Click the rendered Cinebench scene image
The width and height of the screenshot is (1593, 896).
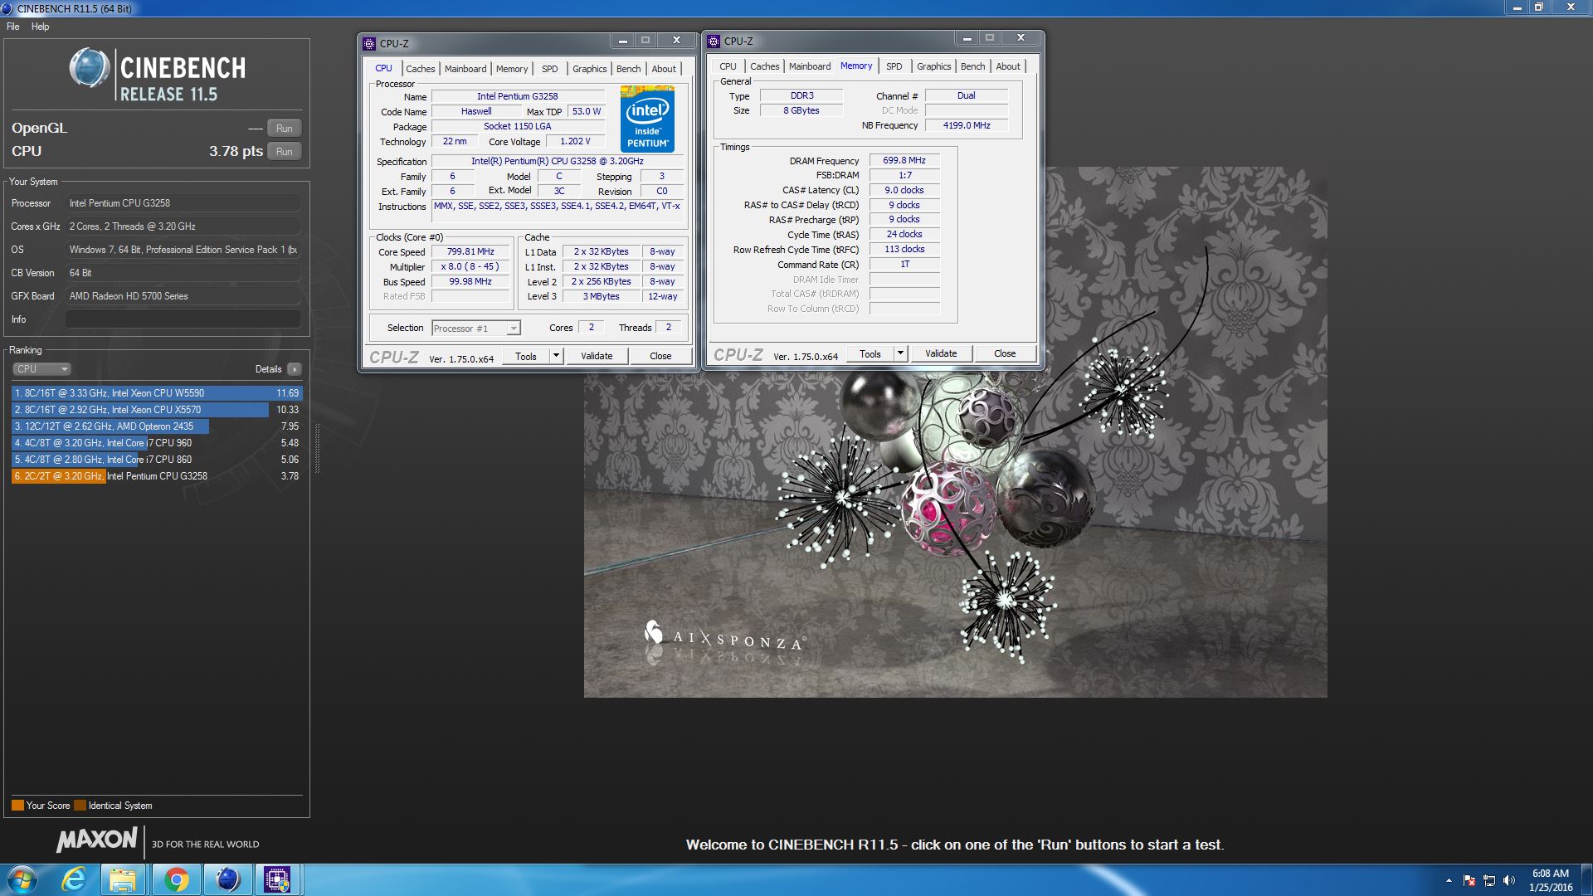pos(955,432)
